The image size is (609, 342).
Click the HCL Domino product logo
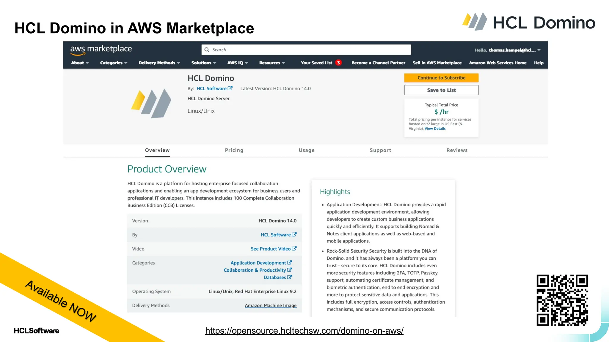tap(151, 103)
